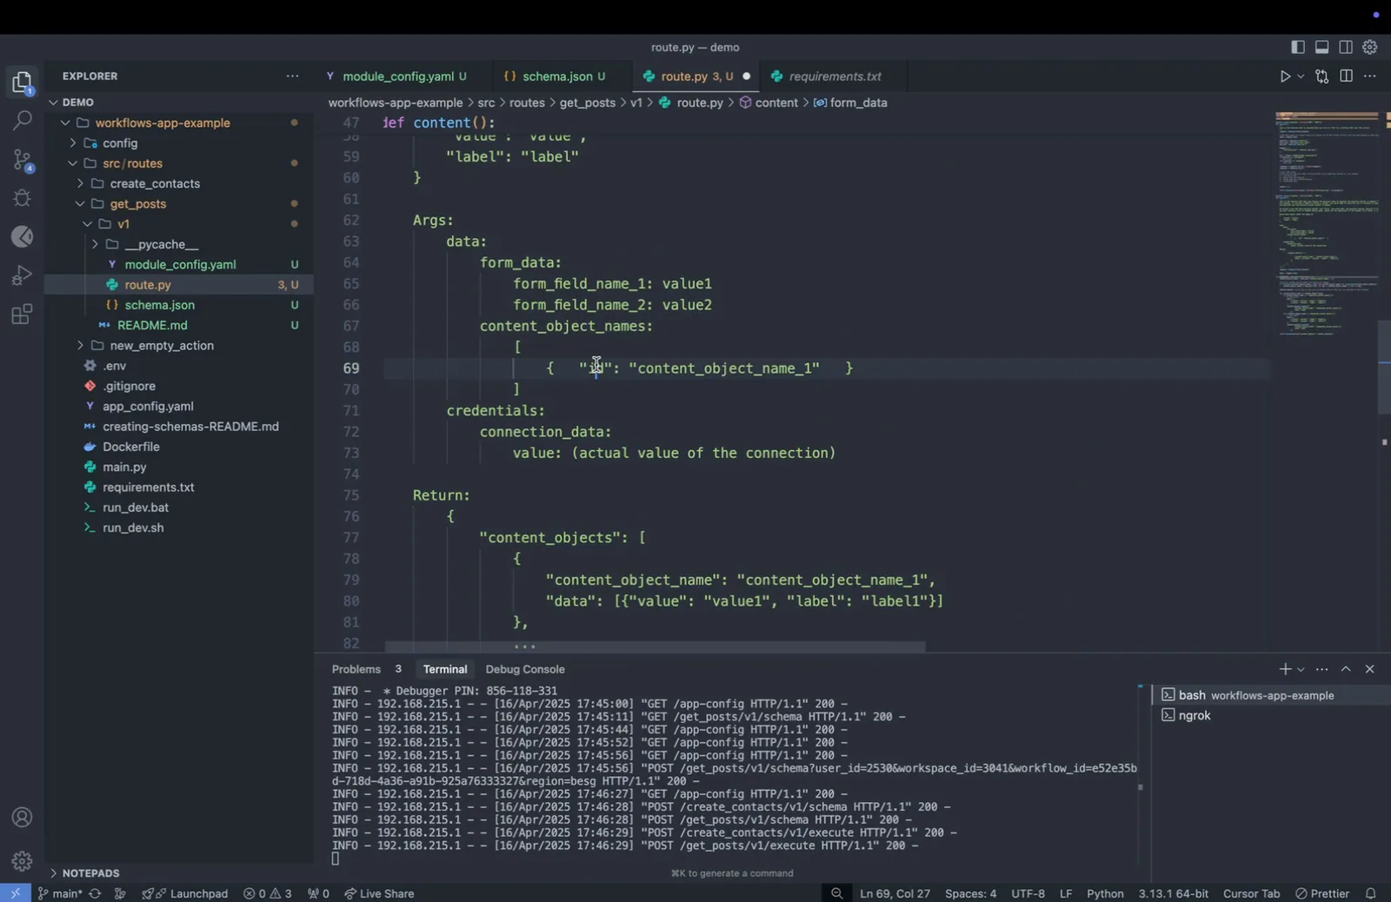Select the Terminal panel tab
This screenshot has height=902, width=1391.
[445, 669]
